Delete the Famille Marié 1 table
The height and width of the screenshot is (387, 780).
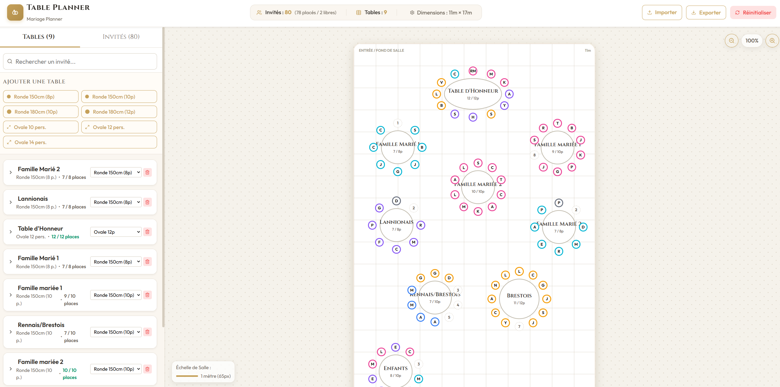(x=148, y=262)
